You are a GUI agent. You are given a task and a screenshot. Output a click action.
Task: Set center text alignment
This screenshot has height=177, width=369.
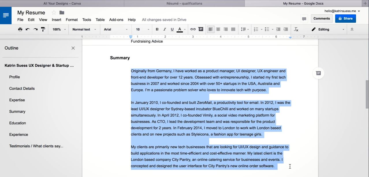pyautogui.click(x=218, y=29)
